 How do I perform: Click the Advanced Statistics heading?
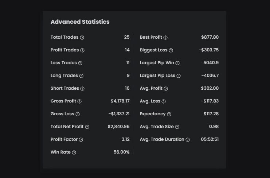point(80,22)
